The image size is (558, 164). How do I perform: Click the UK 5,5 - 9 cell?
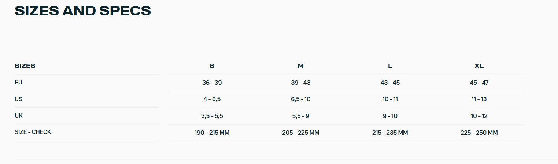pos(301,116)
